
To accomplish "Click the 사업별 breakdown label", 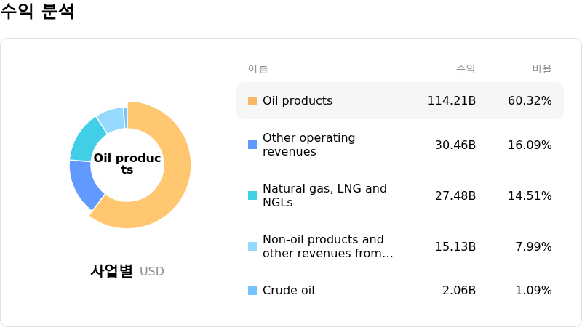I will point(111,271).
